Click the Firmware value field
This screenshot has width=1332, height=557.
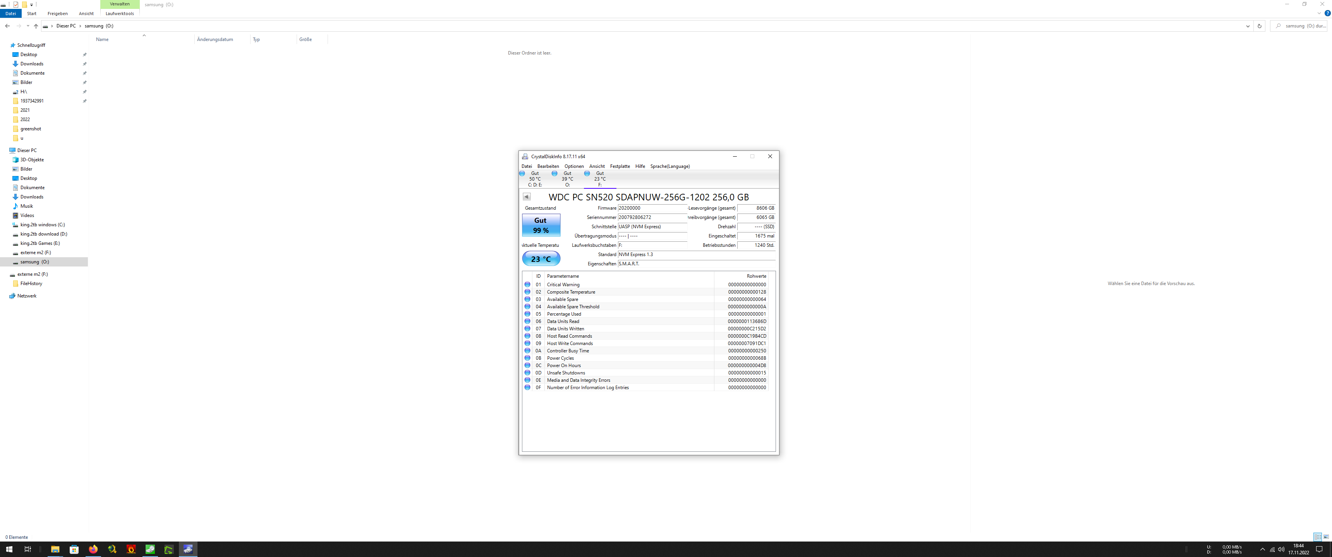click(x=652, y=208)
